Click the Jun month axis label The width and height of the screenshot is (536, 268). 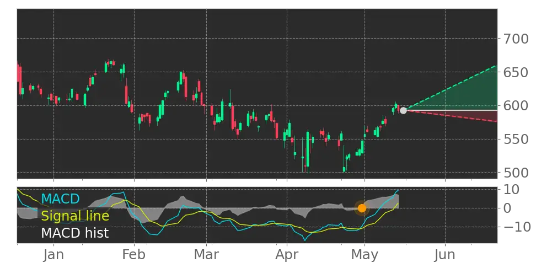pyautogui.click(x=446, y=255)
